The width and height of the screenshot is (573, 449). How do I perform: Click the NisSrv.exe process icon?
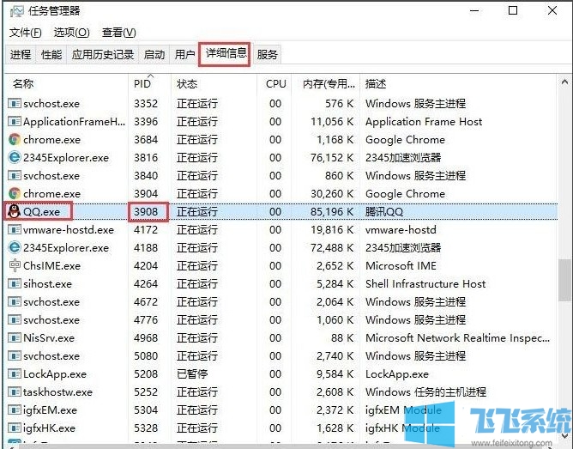pyautogui.click(x=15, y=338)
